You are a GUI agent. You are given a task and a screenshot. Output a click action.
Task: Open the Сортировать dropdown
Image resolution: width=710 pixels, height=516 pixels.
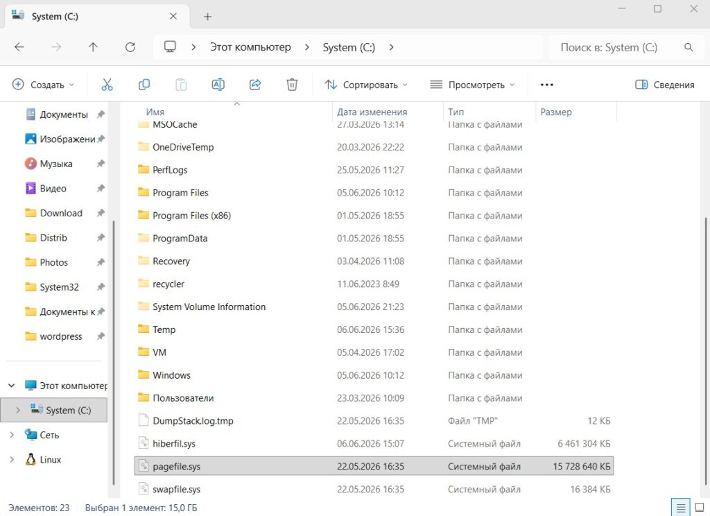click(366, 85)
